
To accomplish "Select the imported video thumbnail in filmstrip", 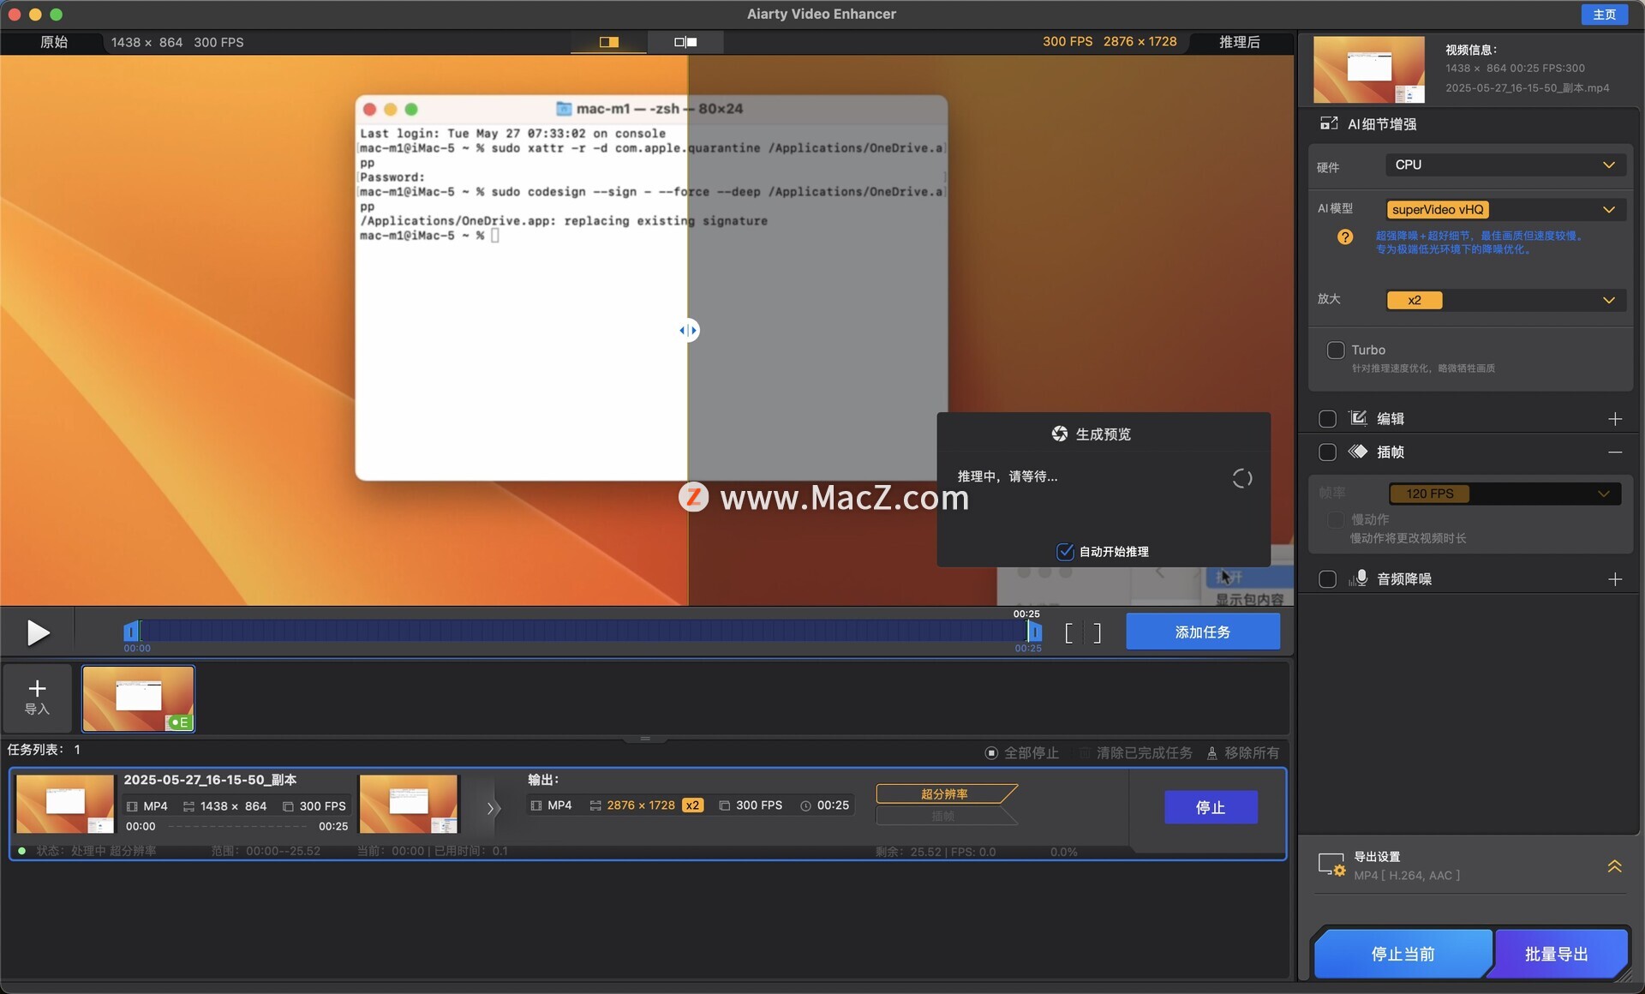I will click(x=138, y=698).
